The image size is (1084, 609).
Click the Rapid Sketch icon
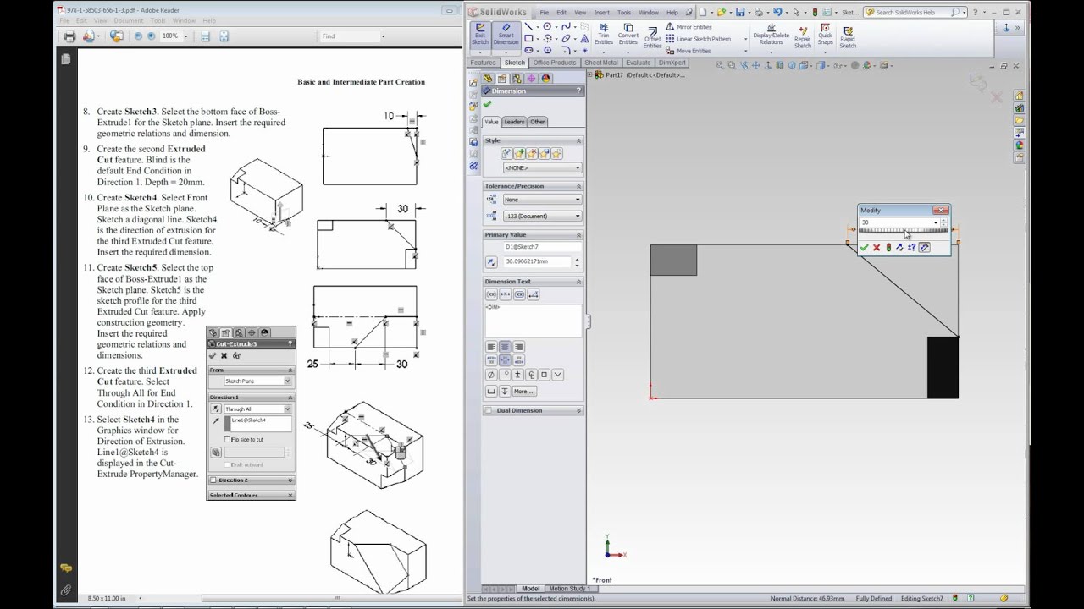click(x=847, y=35)
